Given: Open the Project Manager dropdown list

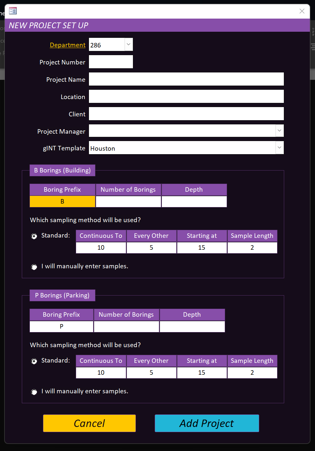Looking at the screenshot, I should 279,130.
